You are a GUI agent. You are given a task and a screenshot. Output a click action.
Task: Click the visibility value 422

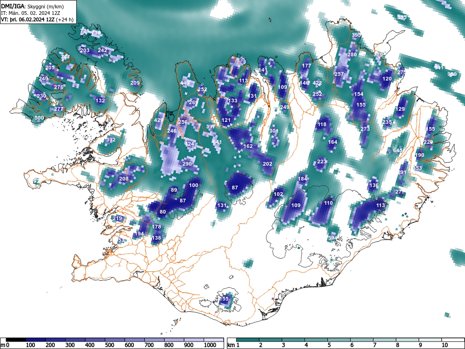(x=317, y=83)
